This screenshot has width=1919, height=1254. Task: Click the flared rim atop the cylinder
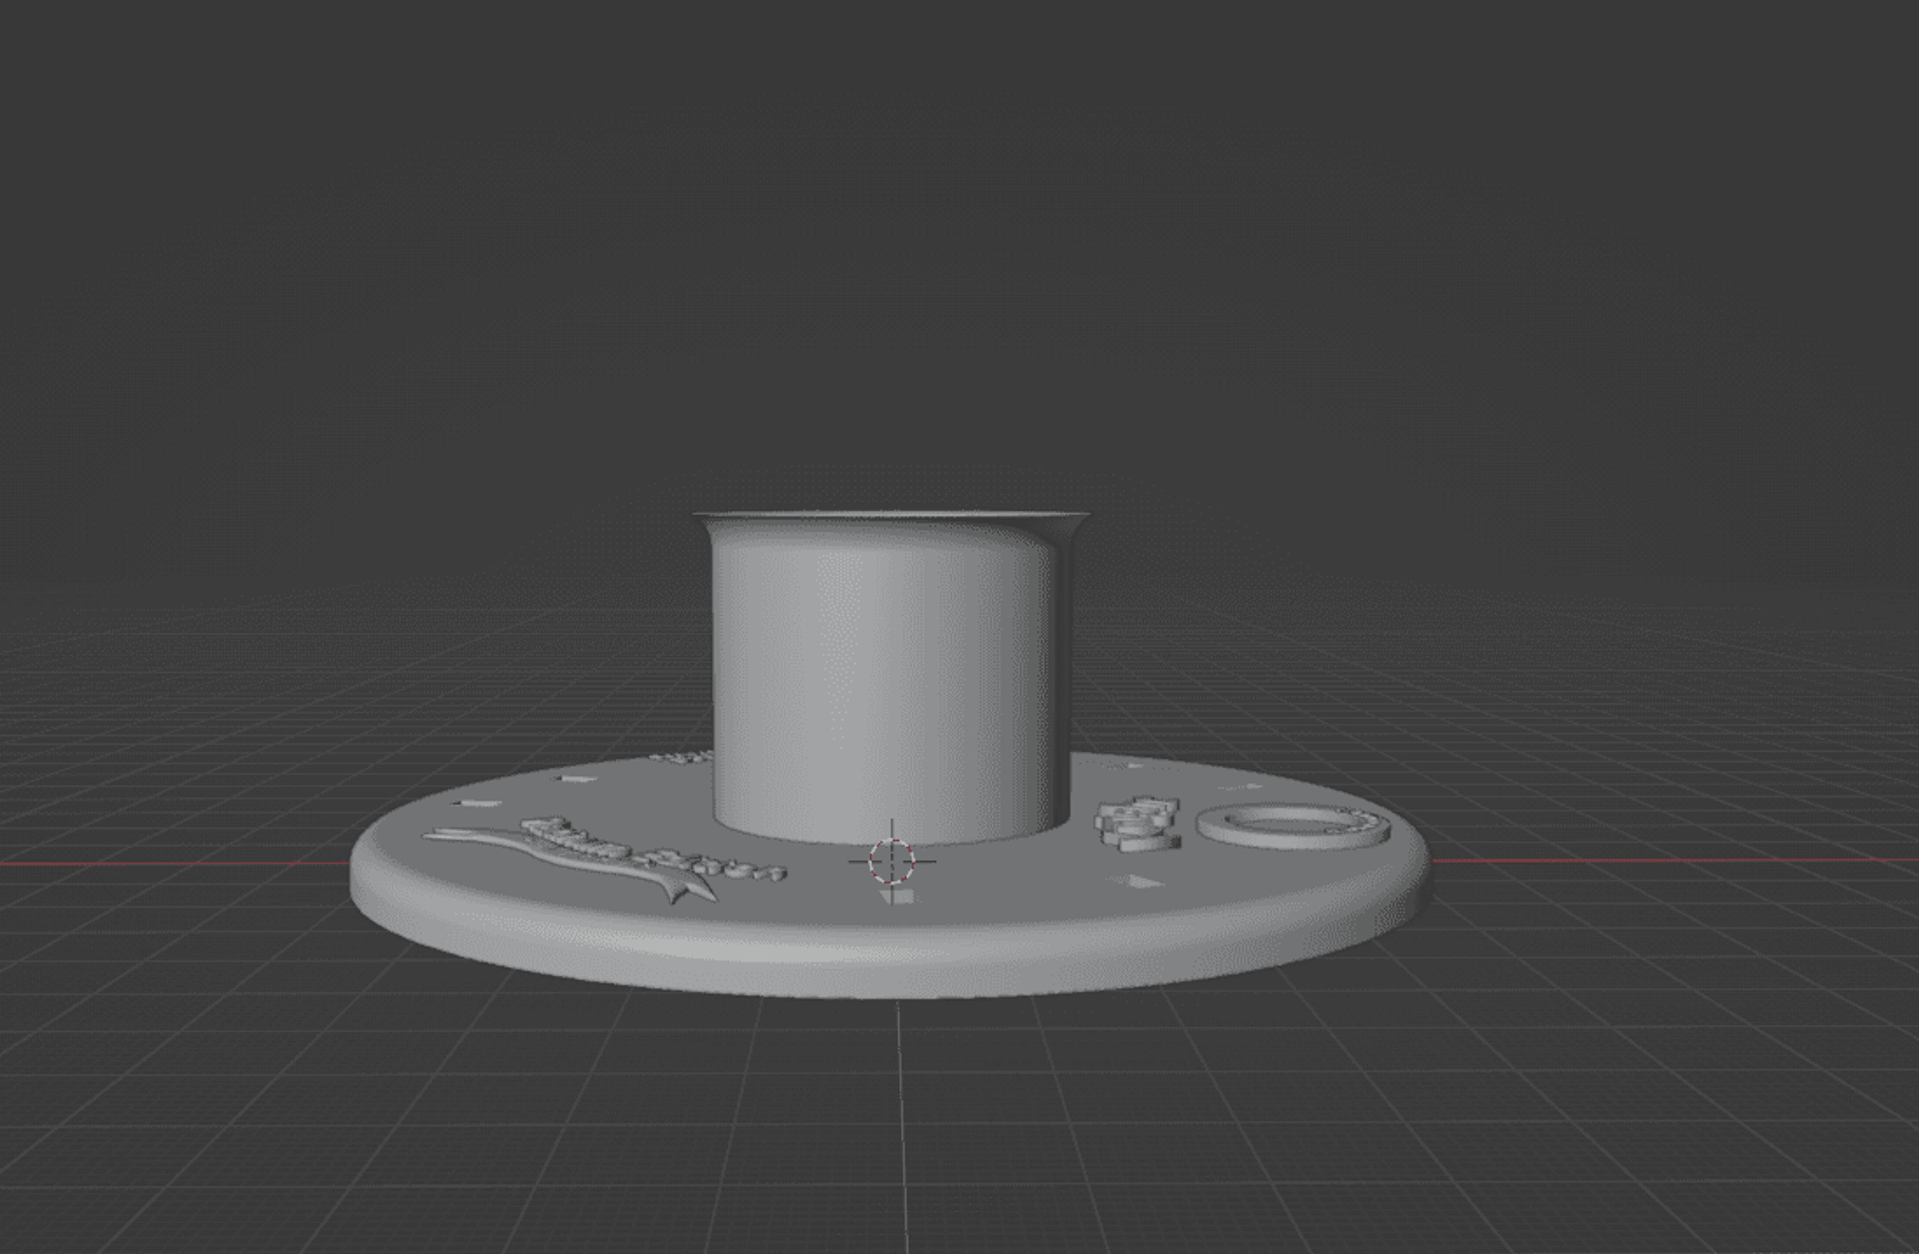click(x=891, y=518)
